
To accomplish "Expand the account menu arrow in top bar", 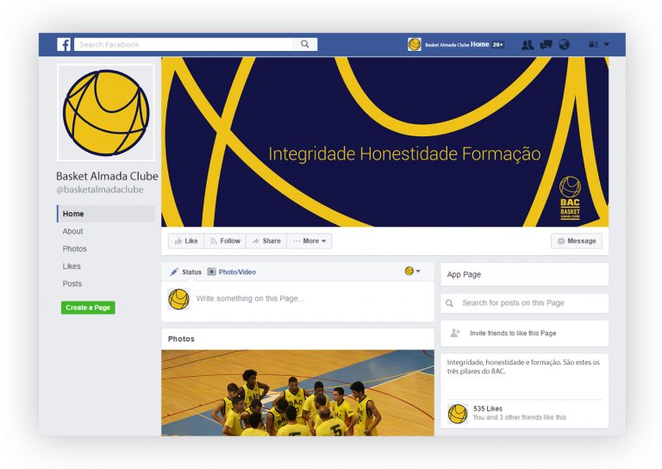I will [x=607, y=44].
